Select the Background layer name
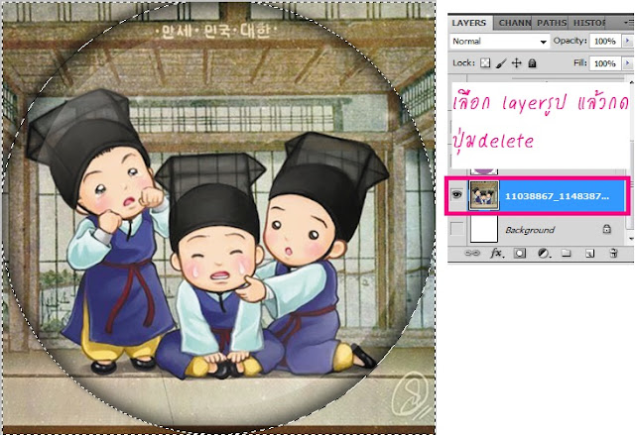The height and width of the screenshot is (435, 635). [530, 230]
